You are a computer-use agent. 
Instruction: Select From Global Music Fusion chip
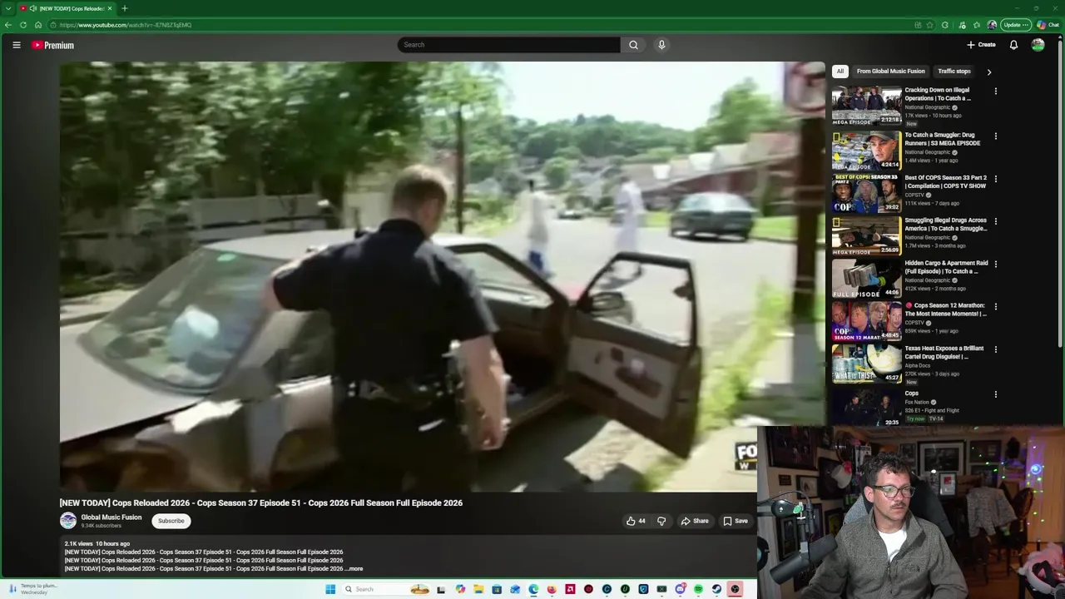click(890, 72)
